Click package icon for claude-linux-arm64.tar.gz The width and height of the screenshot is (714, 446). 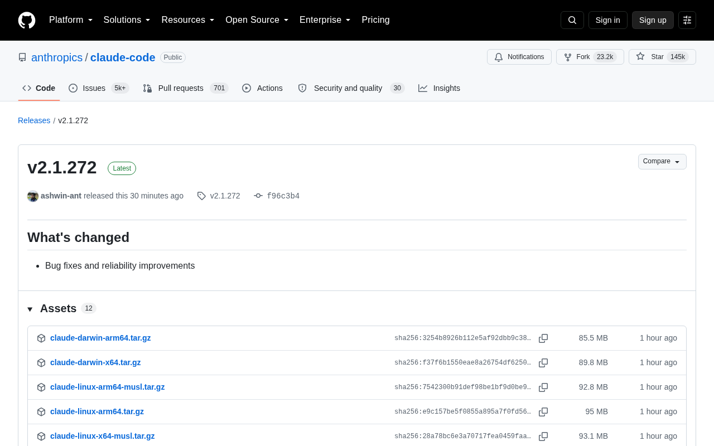pos(41,412)
